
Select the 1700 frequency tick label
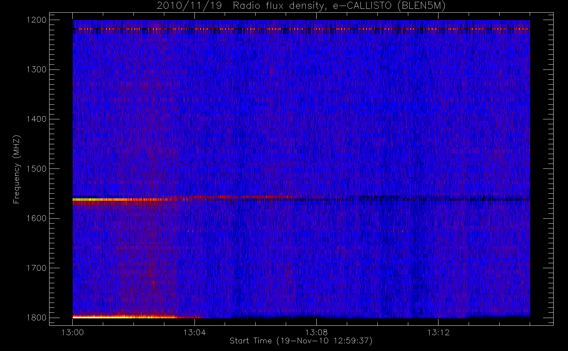pos(37,268)
